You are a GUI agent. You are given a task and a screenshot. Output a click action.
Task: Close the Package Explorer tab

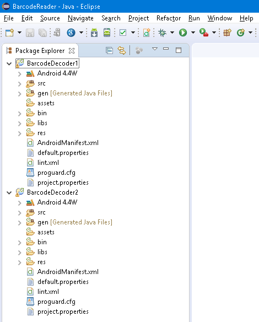[72, 51]
